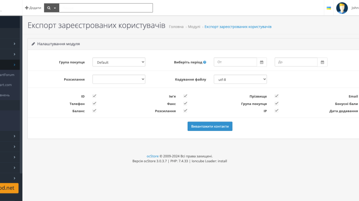This screenshot has width=359, height=201.
Task: Open the Група покупця Default dropdown
Action: click(x=119, y=62)
